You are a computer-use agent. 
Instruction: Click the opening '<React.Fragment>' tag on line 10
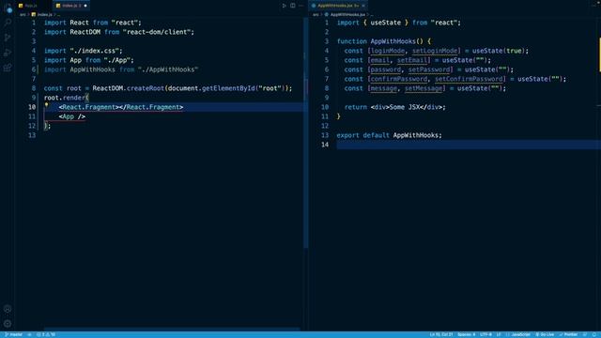89,107
